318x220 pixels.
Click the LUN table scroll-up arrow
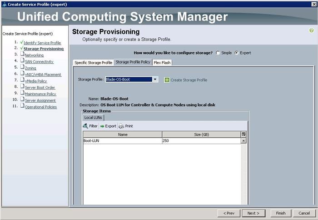point(243,140)
